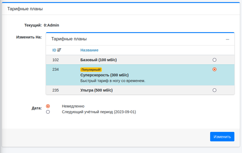Click ID 102 in the table
Image resolution: width=242 pixels, height=153 pixels.
pos(56,60)
